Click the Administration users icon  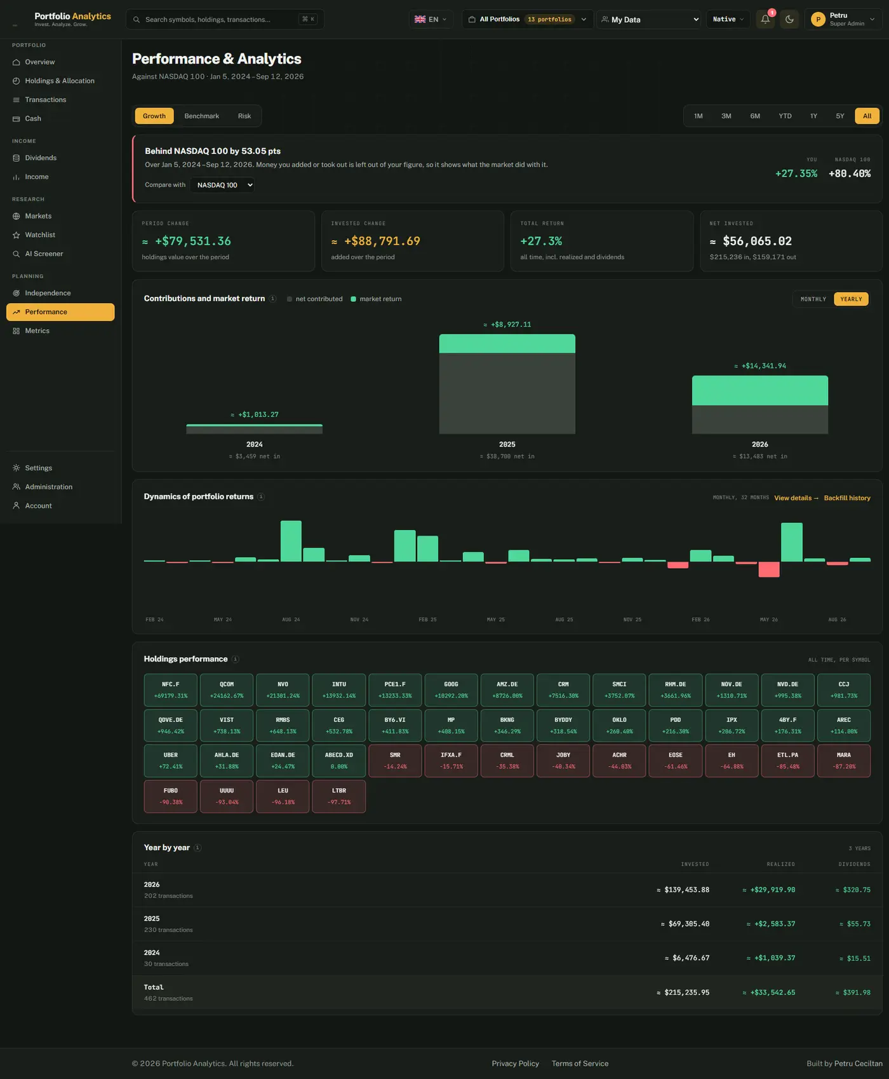pos(17,487)
